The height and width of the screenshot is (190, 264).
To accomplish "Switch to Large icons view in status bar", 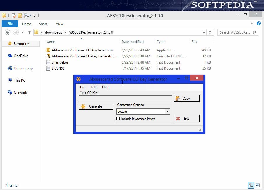I will 258,185.
